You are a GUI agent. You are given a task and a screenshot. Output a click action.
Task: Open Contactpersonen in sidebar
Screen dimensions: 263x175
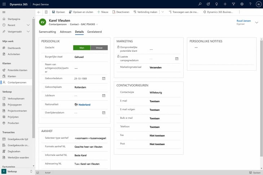coord(16,82)
